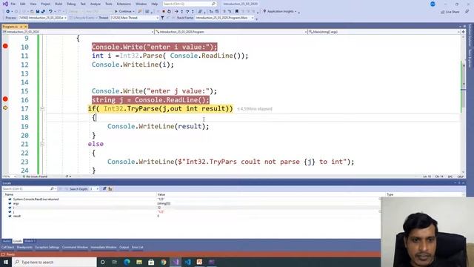The height and width of the screenshot is (267, 474).
Task: Click the Show Next Statement arrow icon
Action: pos(176,12)
